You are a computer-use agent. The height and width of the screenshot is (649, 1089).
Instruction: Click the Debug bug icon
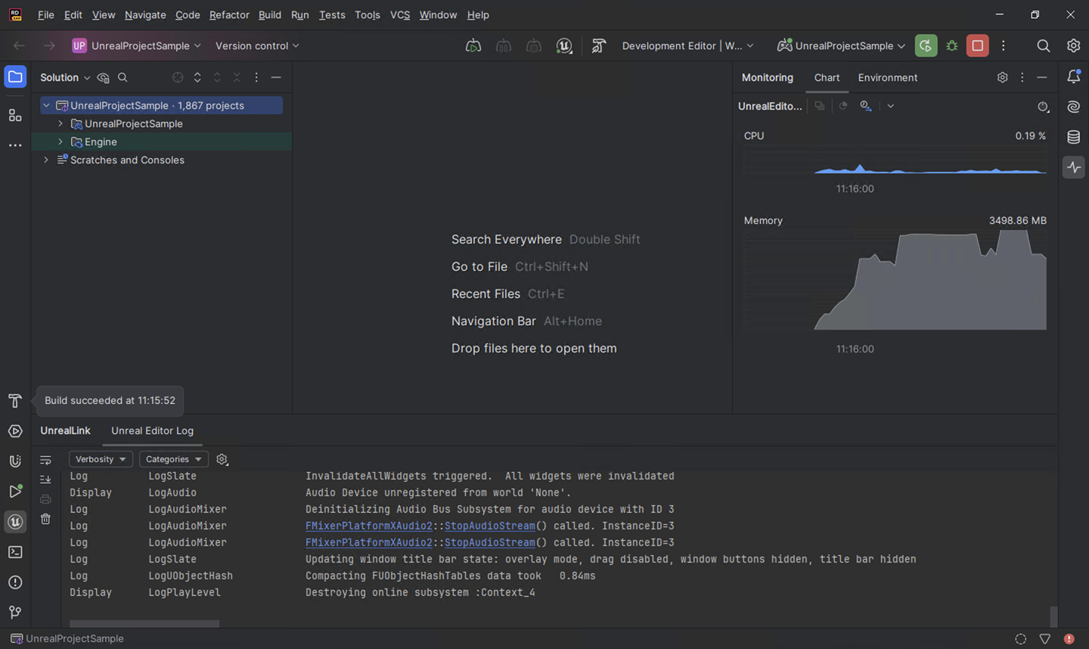[952, 46]
